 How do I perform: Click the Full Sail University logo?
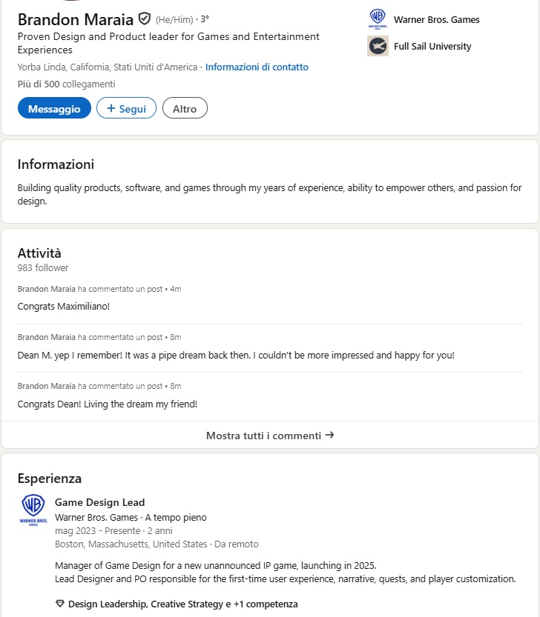[378, 46]
